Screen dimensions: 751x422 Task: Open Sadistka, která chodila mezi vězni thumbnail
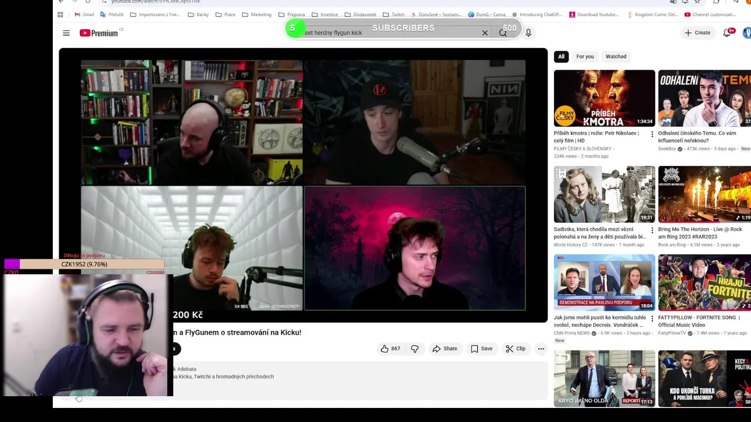[604, 194]
